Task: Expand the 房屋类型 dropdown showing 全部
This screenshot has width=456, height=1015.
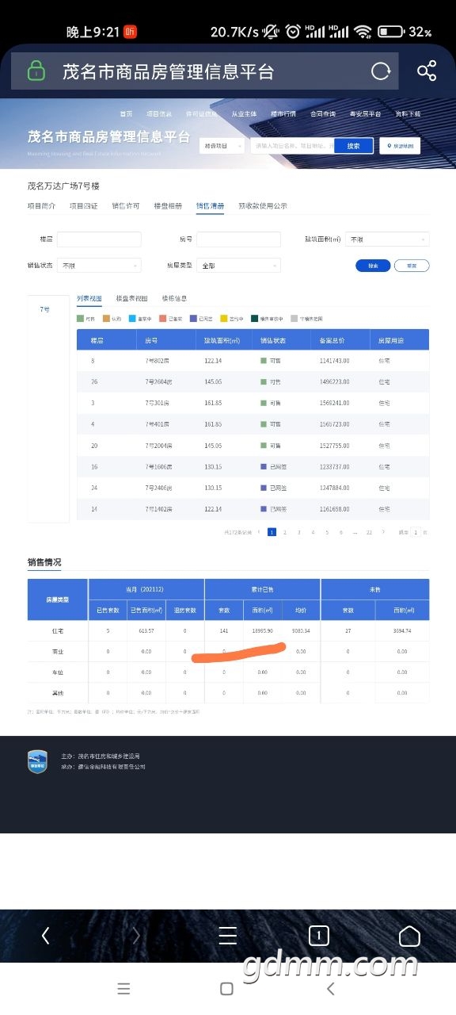Action: pyautogui.click(x=238, y=266)
